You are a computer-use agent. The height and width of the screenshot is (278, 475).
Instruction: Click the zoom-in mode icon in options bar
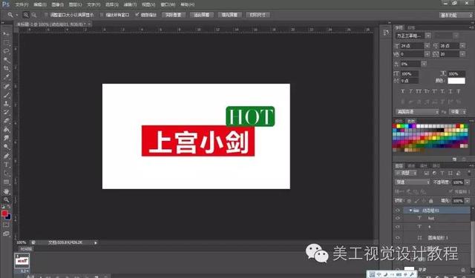pos(26,15)
